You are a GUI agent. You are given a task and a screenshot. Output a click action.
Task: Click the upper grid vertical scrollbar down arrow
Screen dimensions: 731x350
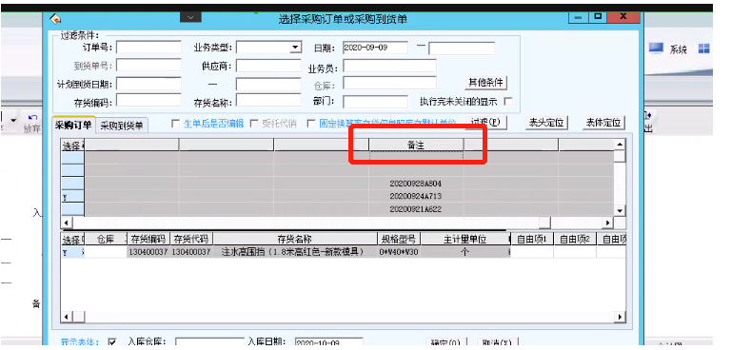[x=619, y=211]
